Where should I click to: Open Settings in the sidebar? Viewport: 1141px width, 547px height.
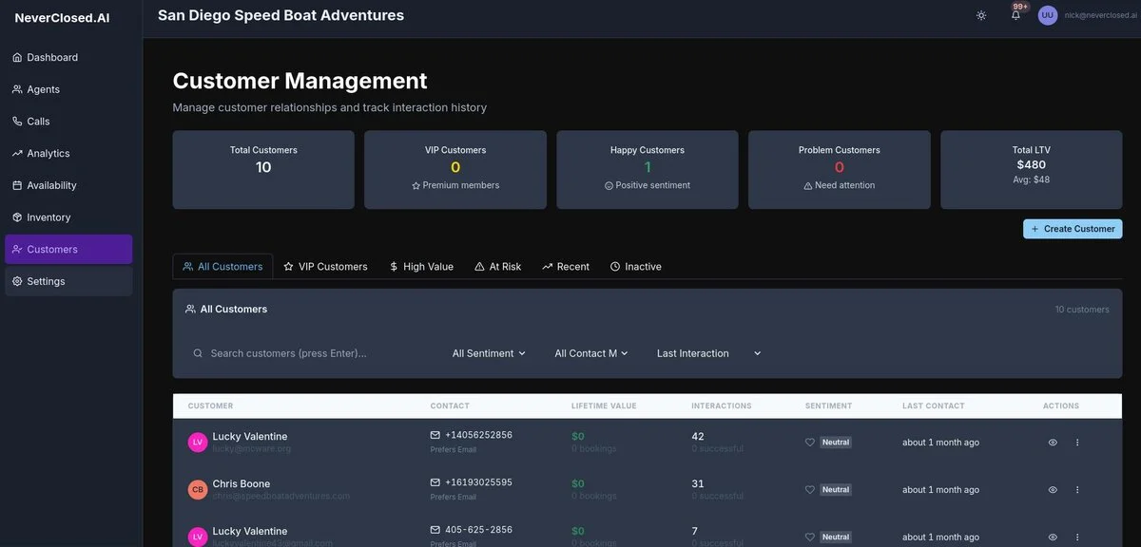tap(46, 281)
